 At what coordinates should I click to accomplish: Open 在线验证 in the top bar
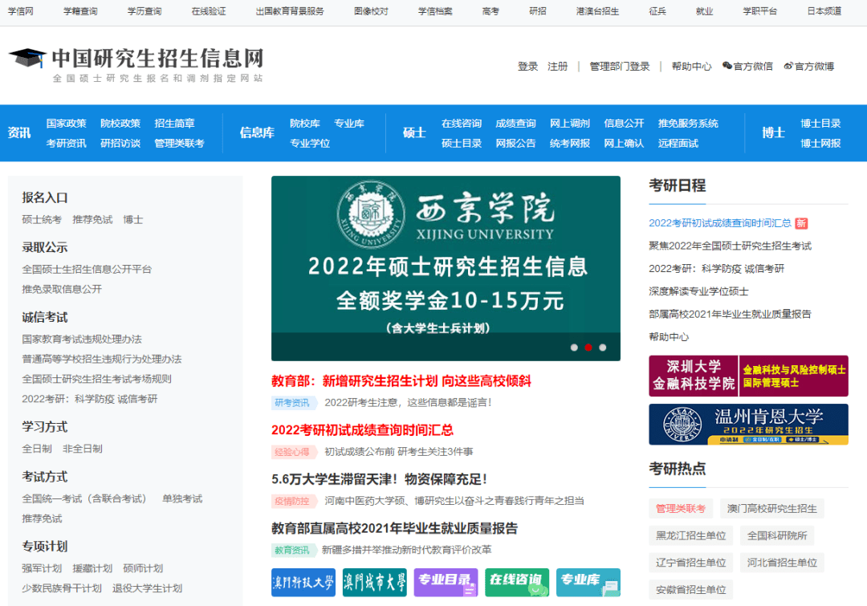209,11
